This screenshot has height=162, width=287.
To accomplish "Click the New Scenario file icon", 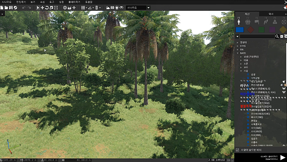I will click(x=2, y=8).
